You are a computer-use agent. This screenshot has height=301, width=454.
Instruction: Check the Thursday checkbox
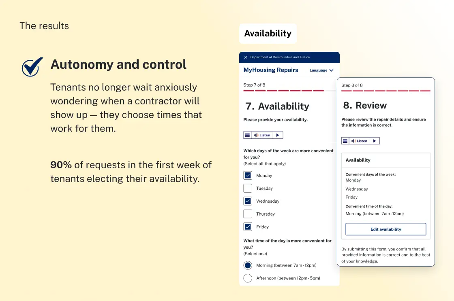[247, 214]
